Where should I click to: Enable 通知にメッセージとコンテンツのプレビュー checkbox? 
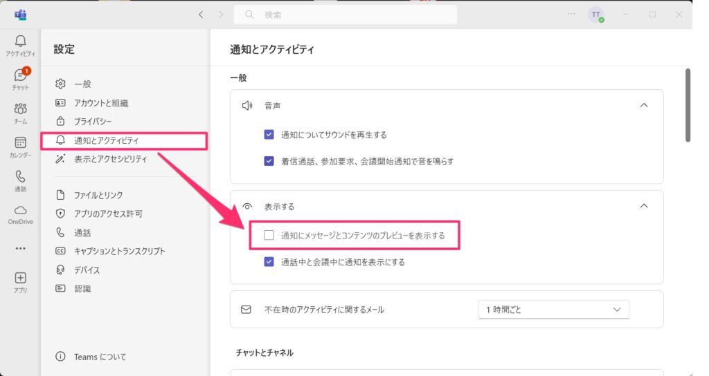coord(269,236)
